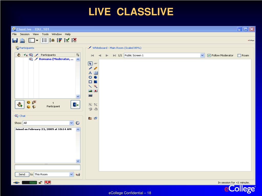
Task: Open the Tools menu
Action: pos(45,34)
